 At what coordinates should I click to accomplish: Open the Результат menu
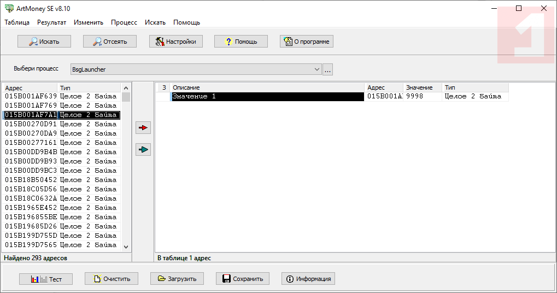pos(51,22)
